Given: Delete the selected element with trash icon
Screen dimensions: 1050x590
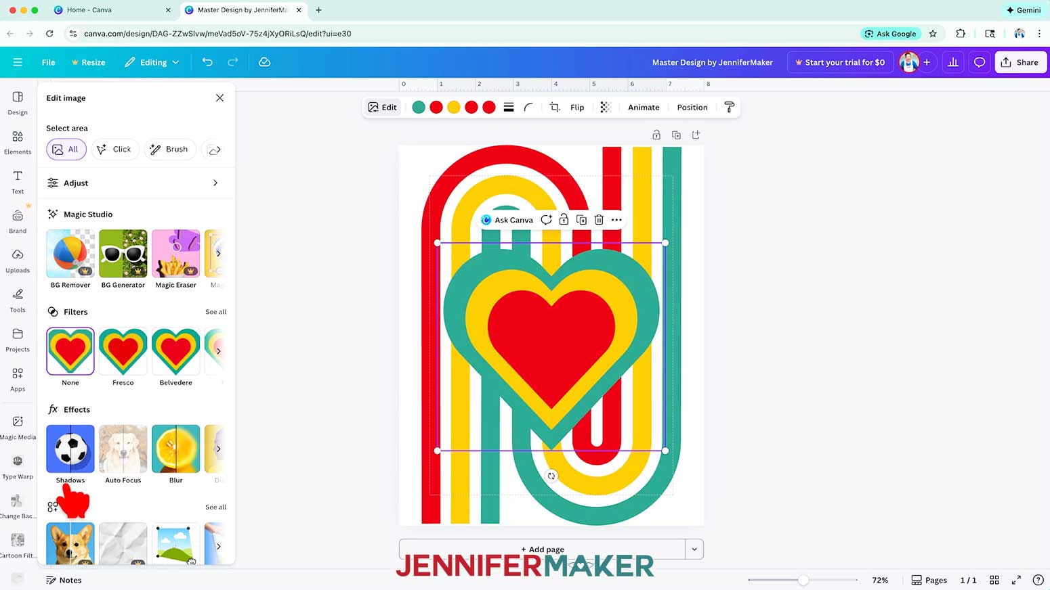Looking at the screenshot, I should 599,220.
